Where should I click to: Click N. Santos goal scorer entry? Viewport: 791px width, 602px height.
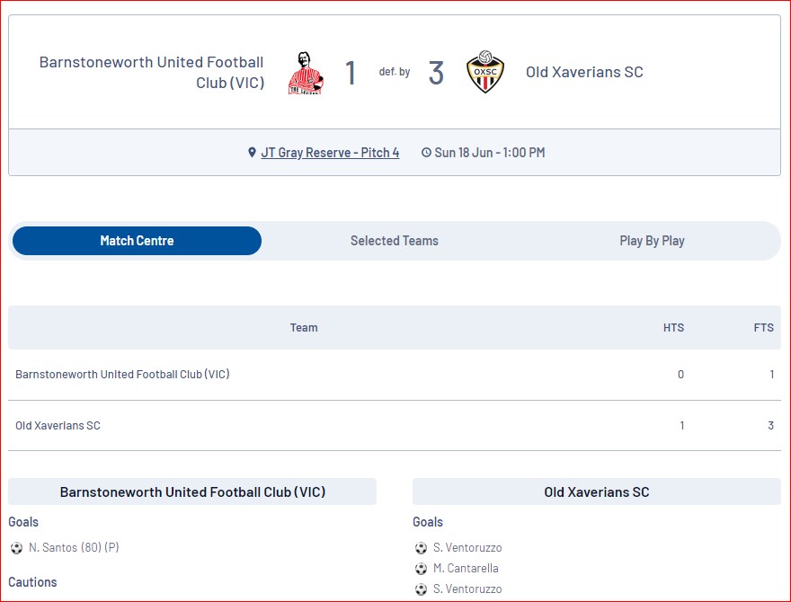(x=74, y=548)
